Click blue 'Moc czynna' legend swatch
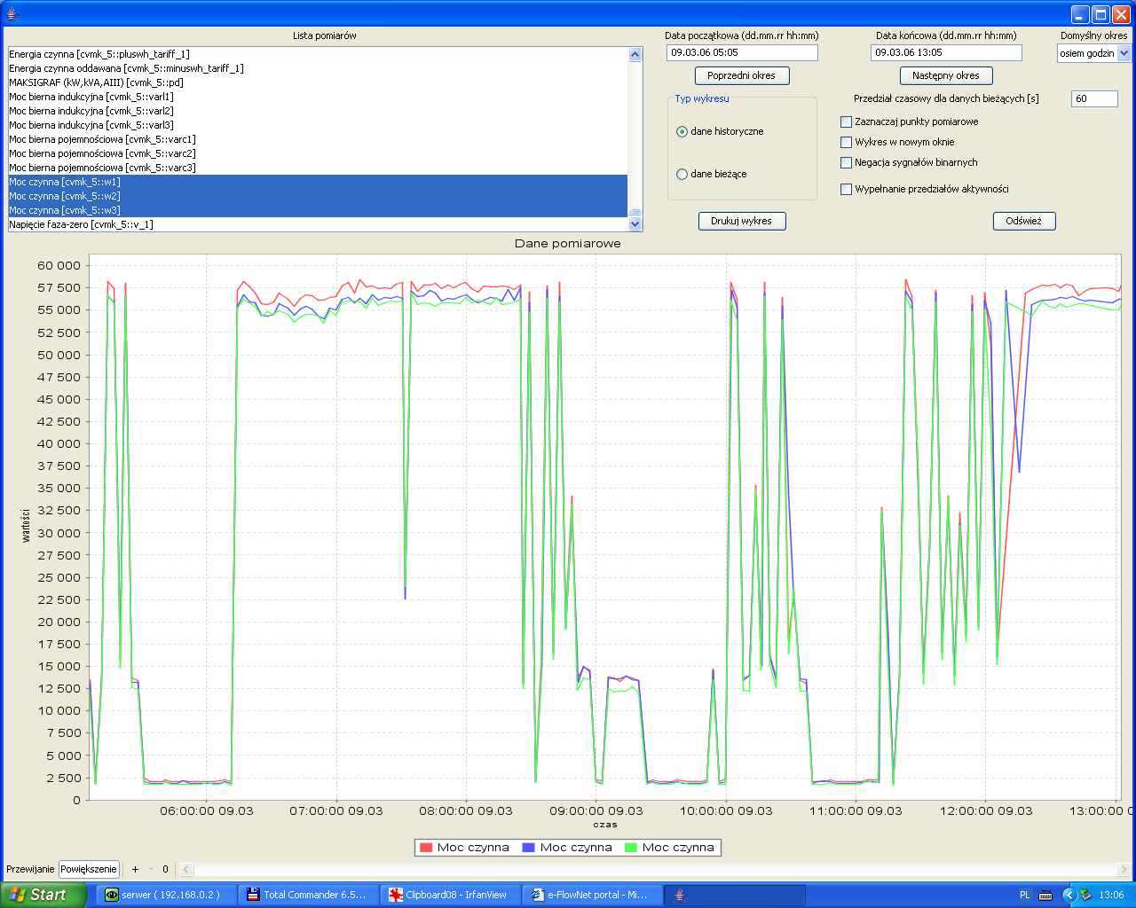Viewport: 1136px width, 908px height. 529,848
